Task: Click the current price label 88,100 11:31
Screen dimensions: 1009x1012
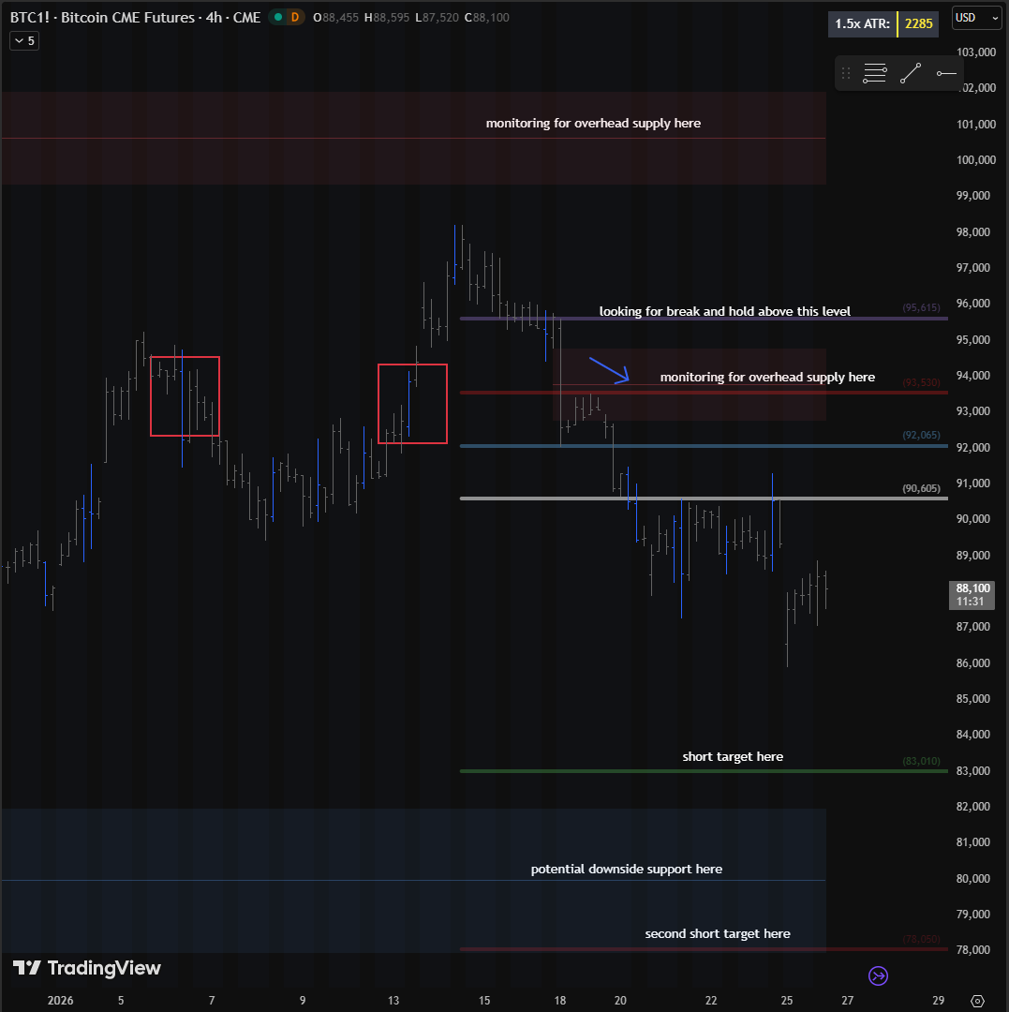Action: coord(972,595)
